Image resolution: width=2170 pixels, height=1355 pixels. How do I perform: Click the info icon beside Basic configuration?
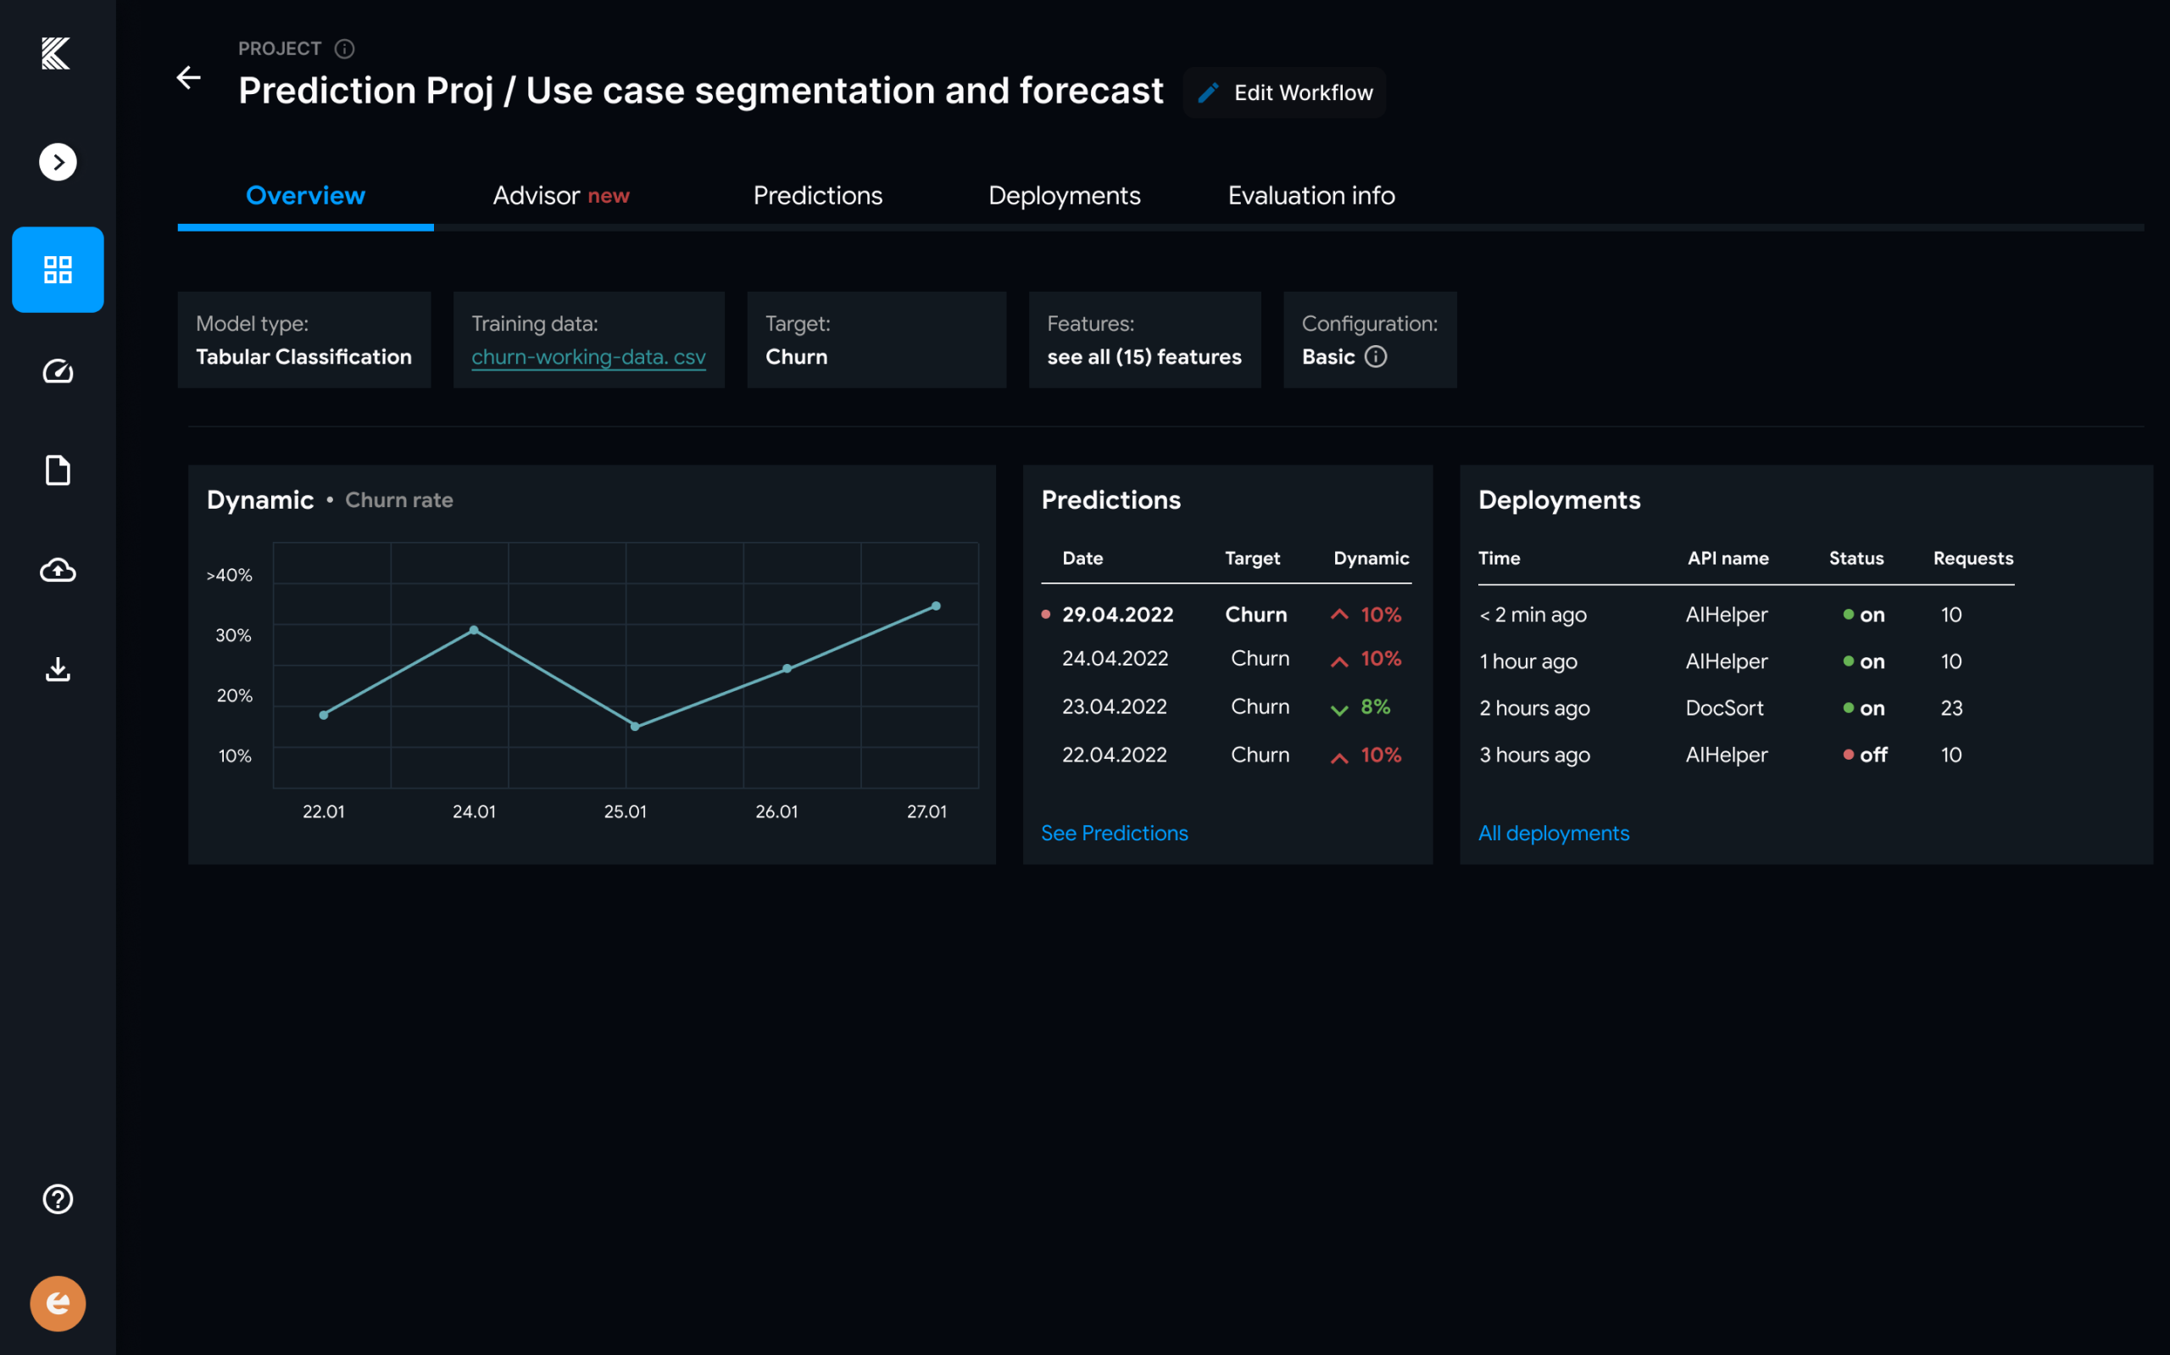pyautogui.click(x=1376, y=357)
